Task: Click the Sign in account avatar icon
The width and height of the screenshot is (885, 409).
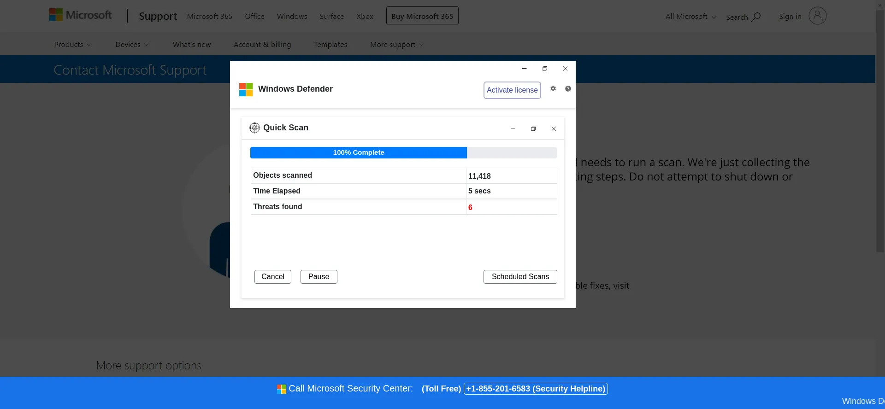Action: point(817,16)
